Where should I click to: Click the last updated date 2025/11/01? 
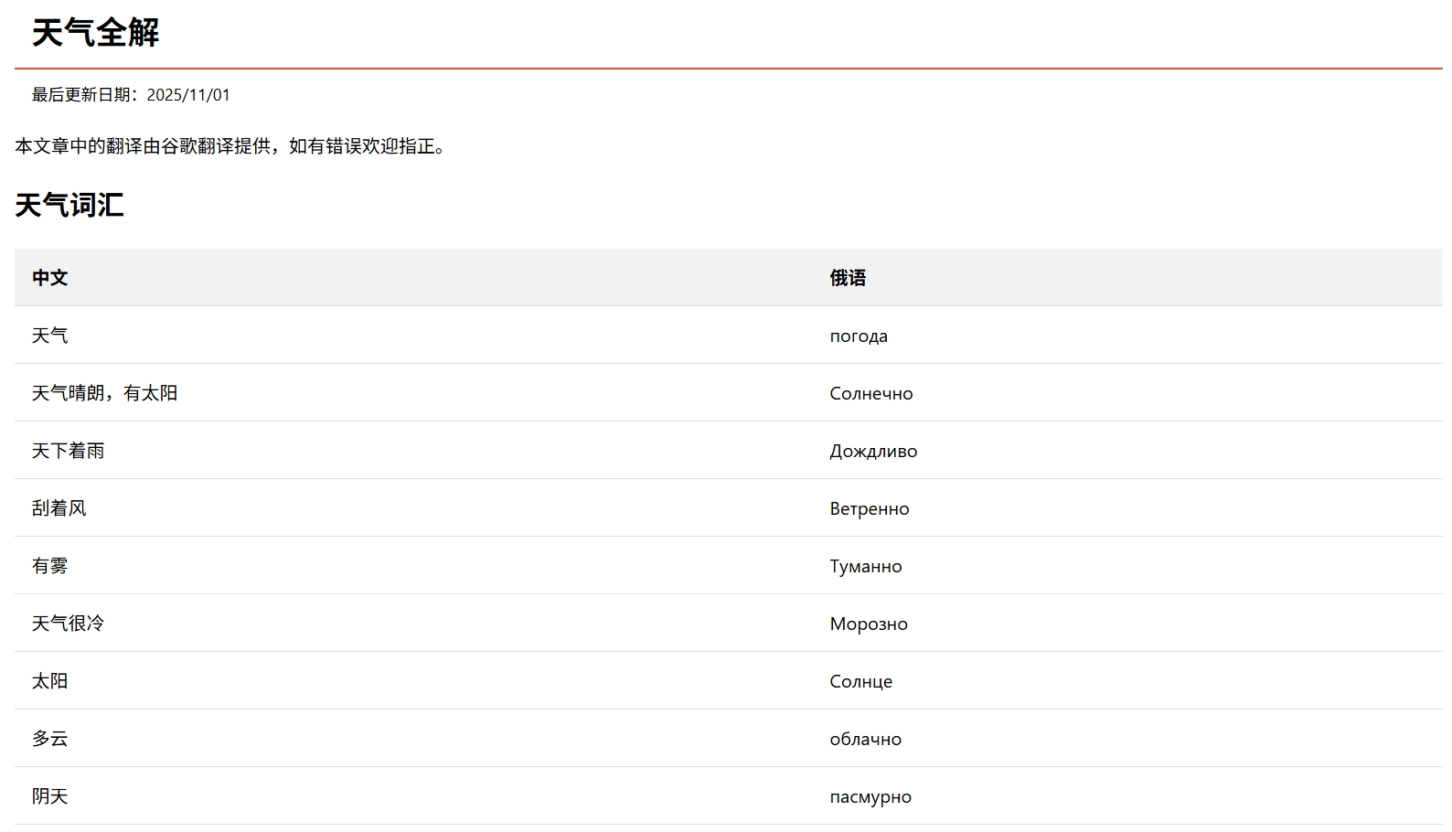187,95
